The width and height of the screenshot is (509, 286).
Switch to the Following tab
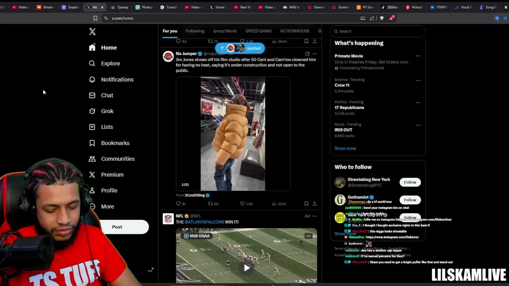click(195, 31)
